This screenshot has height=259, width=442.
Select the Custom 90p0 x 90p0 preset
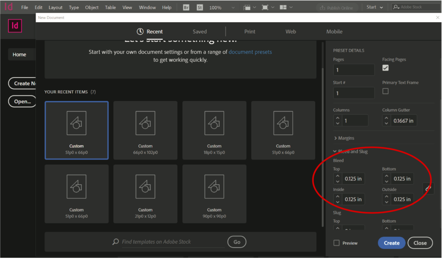click(x=214, y=194)
